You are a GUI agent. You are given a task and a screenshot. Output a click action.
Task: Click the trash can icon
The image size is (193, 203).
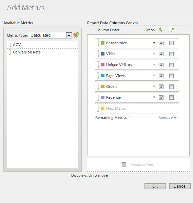pos(124,165)
